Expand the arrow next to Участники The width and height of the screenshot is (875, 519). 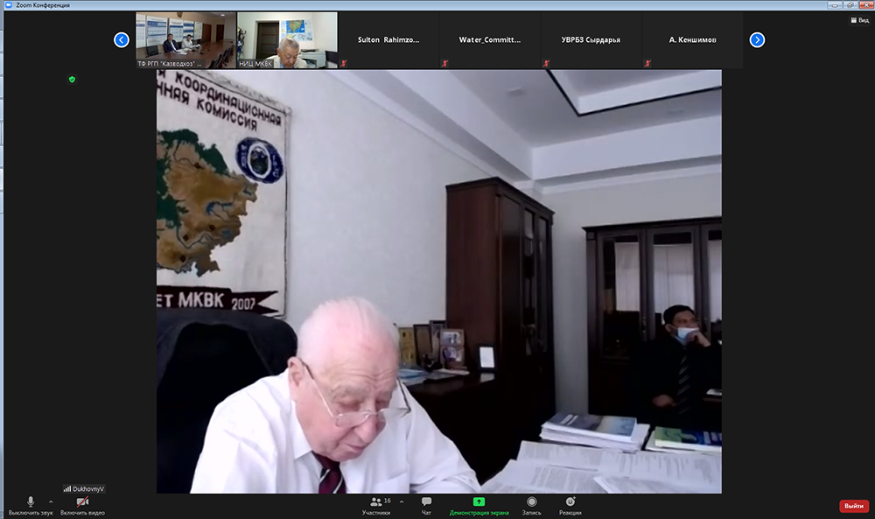pyautogui.click(x=402, y=501)
